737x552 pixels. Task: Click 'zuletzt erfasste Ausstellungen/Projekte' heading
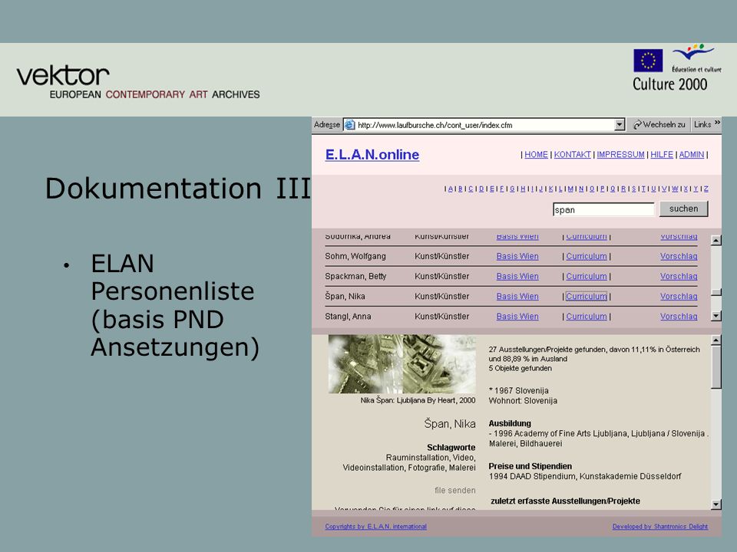click(x=566, y=501)
